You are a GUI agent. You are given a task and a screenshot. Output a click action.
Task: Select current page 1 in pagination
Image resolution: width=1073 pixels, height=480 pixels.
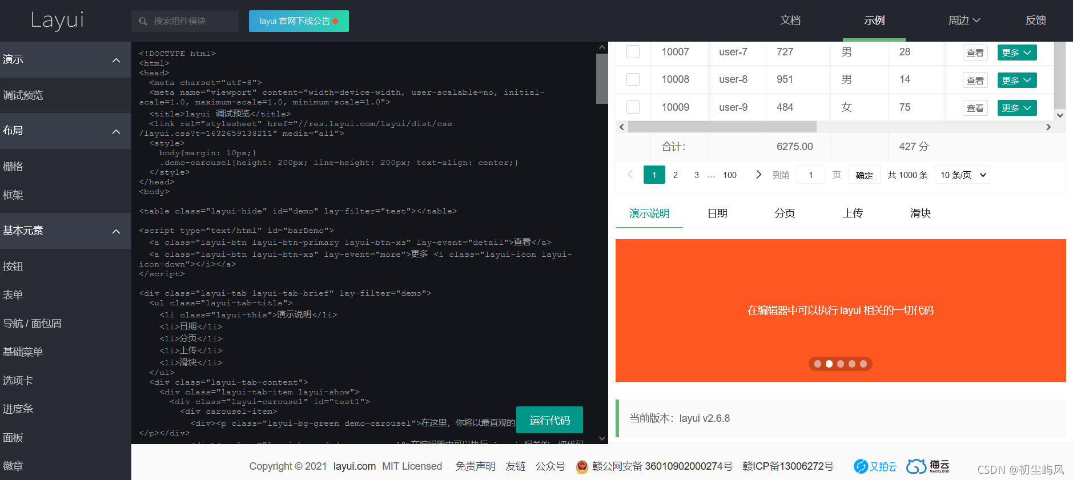654,175
